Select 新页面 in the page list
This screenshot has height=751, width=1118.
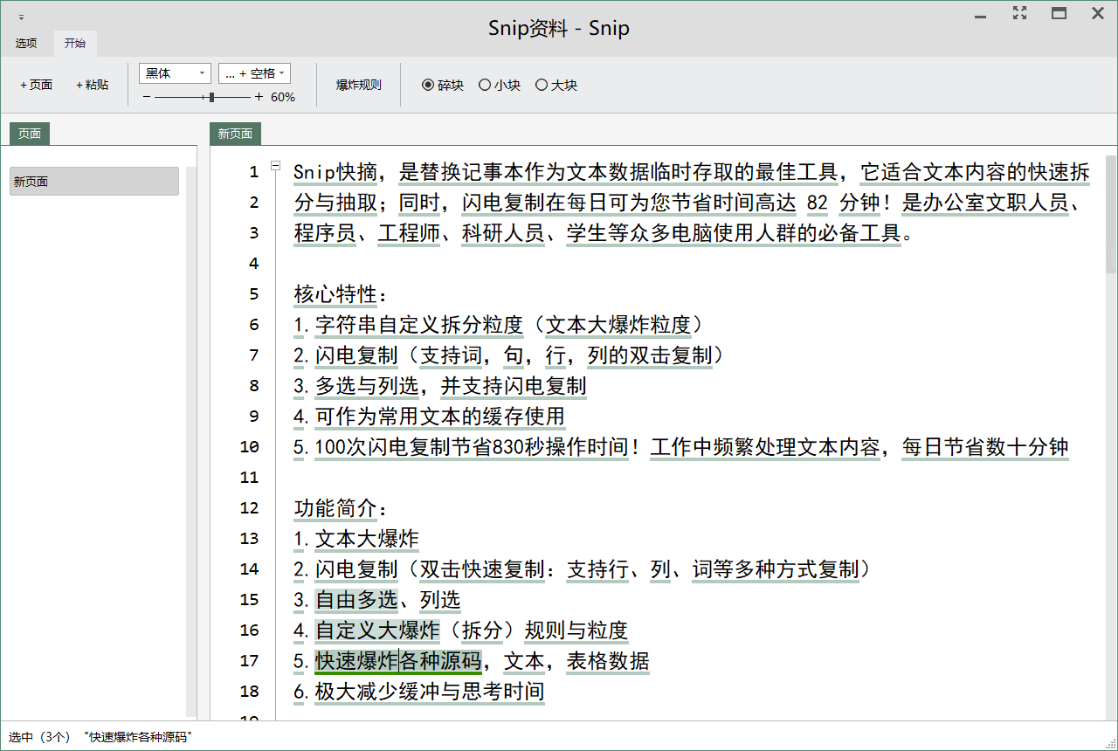94,182
